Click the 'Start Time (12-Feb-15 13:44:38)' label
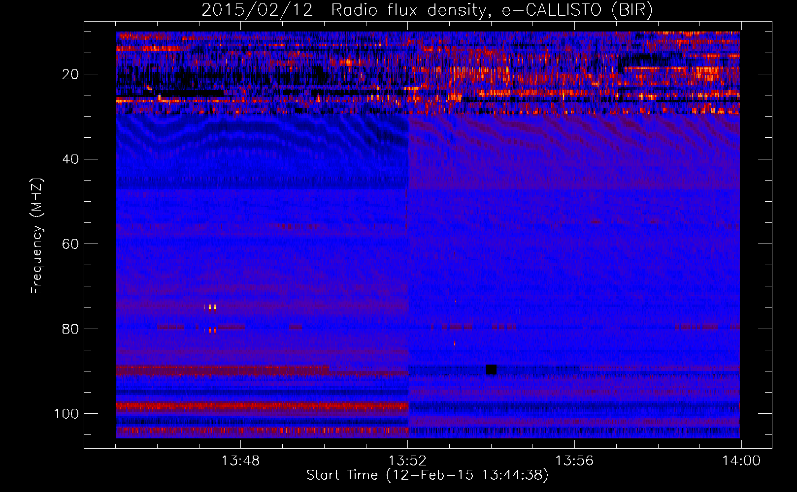This screenshot has width=797, height=492. click(427, 475)
